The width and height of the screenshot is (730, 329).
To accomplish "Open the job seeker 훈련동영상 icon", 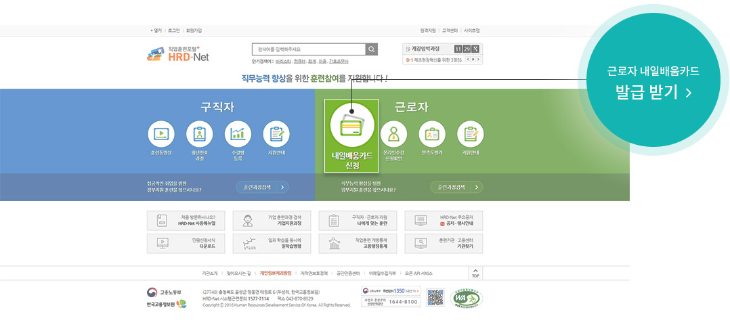I will tap(160, 134).
